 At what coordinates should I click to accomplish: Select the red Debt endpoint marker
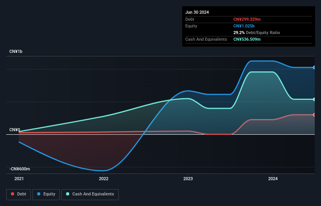coord(314,115)
